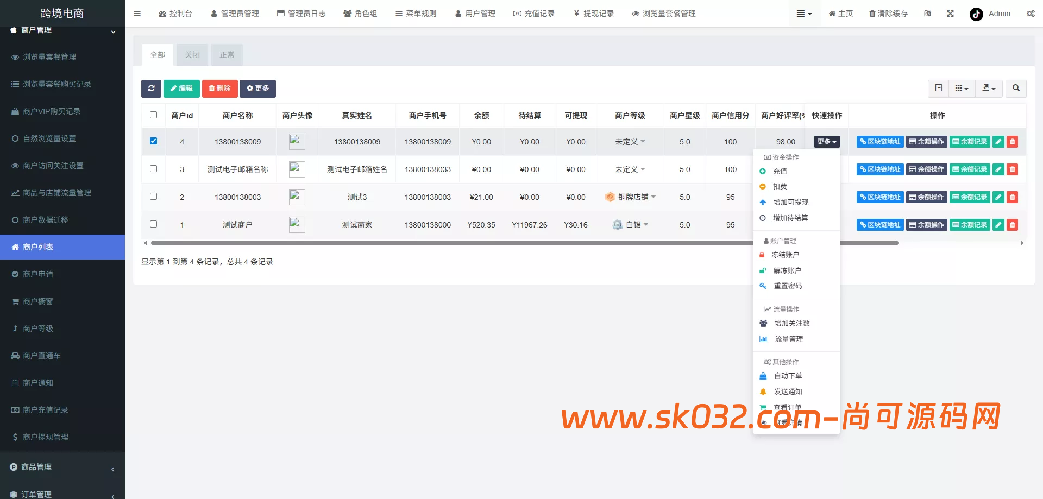Open 更多 dropdown for merchant 13800138009
This screenshot has height=499, width=1043.
826,141
